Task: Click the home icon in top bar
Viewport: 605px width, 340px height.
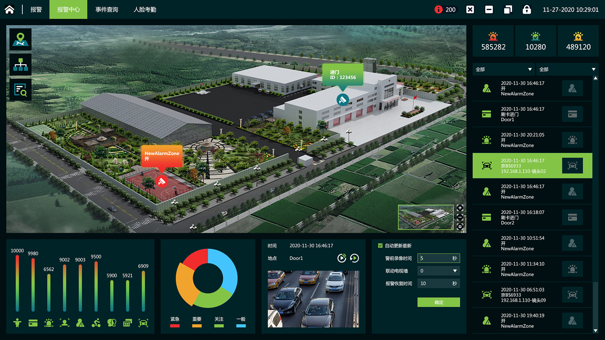Action: coord(9,9)
